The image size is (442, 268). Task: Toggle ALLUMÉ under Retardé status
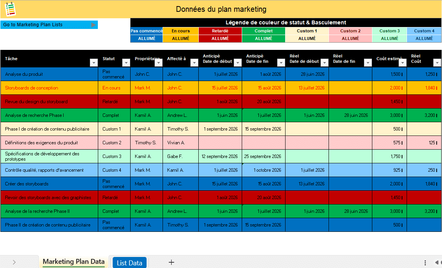220,38
